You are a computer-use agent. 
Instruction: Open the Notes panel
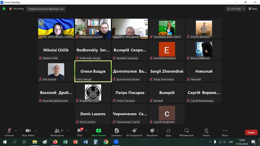pyautogui.click(x=206, y=132)
